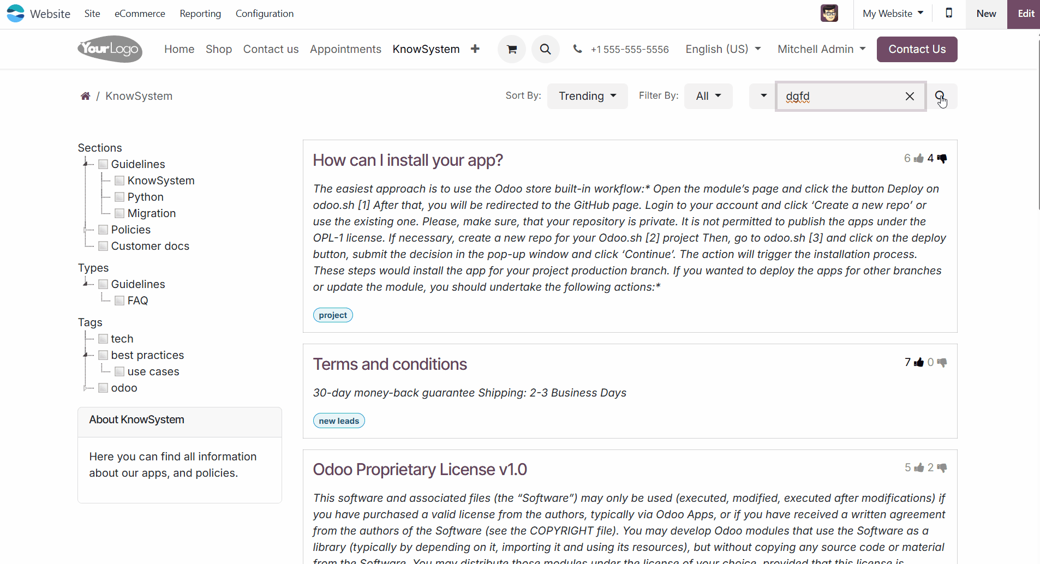Clear the search text with X icon
Viewport: 1040px width, 564px height.
[910, 96]
